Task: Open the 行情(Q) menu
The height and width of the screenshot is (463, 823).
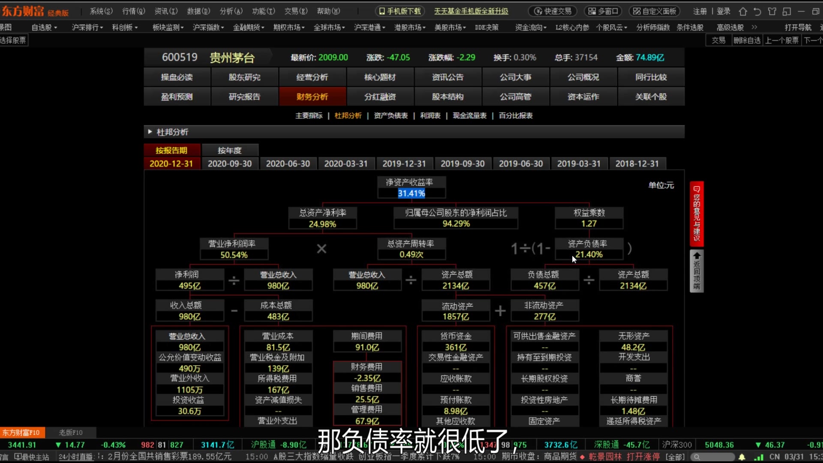Action: [134, 11]
